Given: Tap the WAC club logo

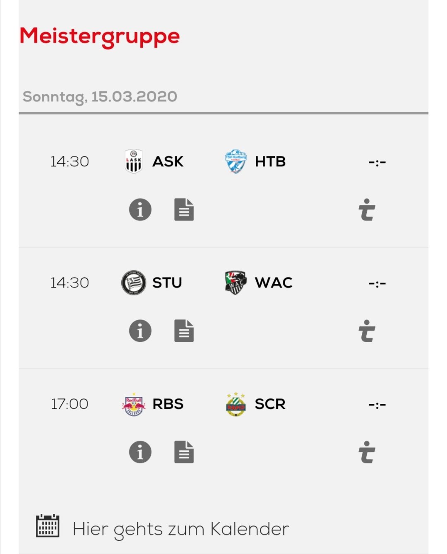Looking at the screenshot, I should pos(236,283).
